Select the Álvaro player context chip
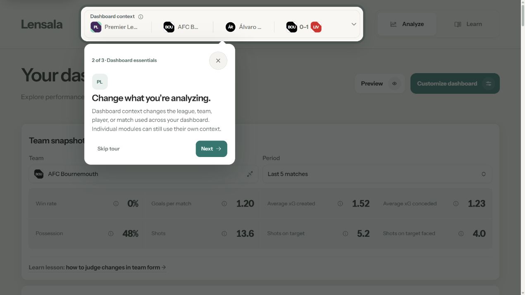 point(243,27)
